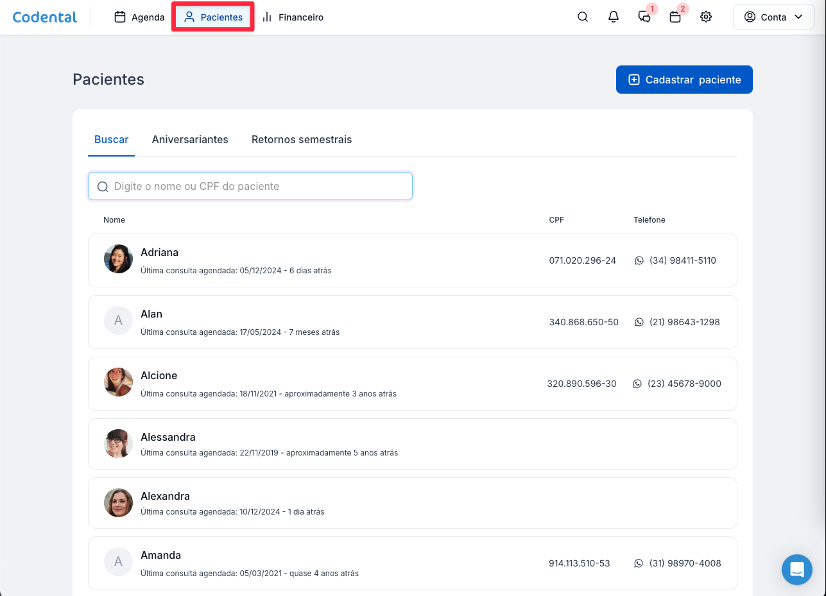Screen dimensions: 826x596
Task: Switch to the Aniversariantes tab
Action: (x=190, y=139)
